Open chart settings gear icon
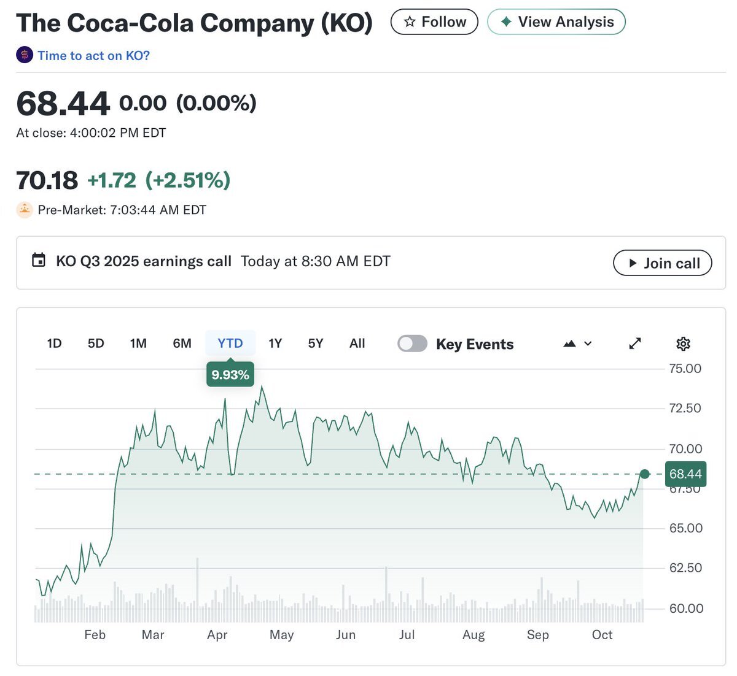 pyautogui.click(x=683, y=344)
